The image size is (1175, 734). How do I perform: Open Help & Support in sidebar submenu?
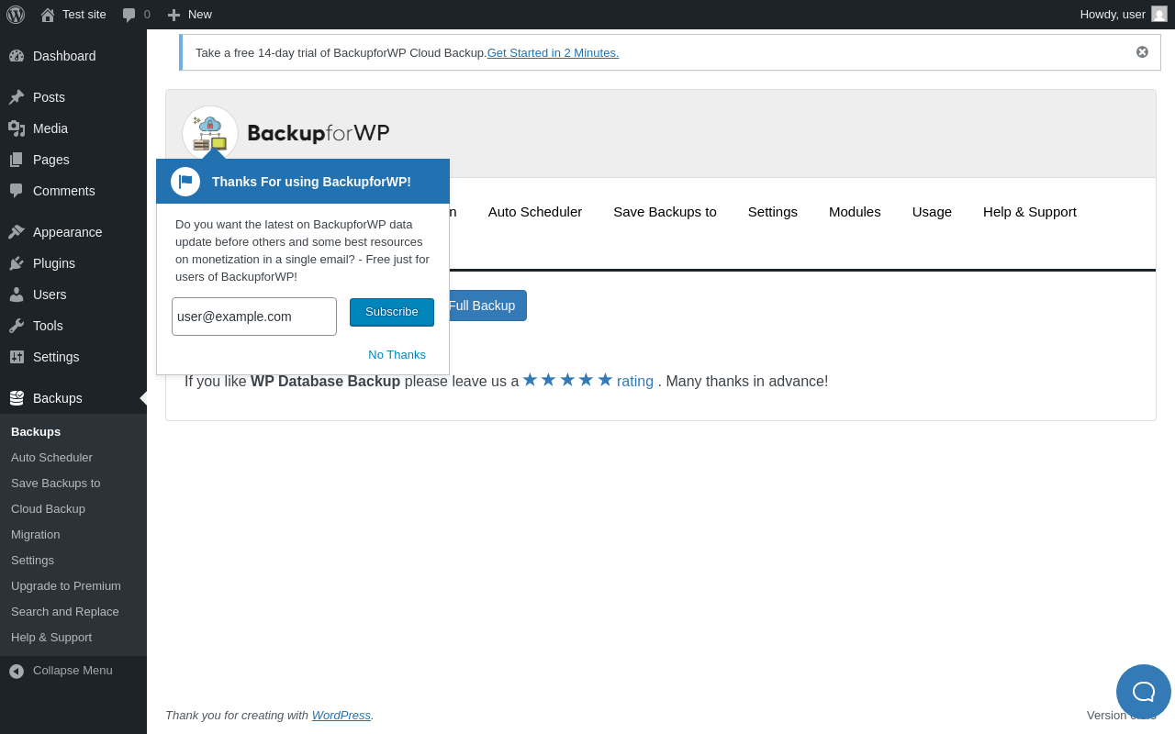pos(51,638)
